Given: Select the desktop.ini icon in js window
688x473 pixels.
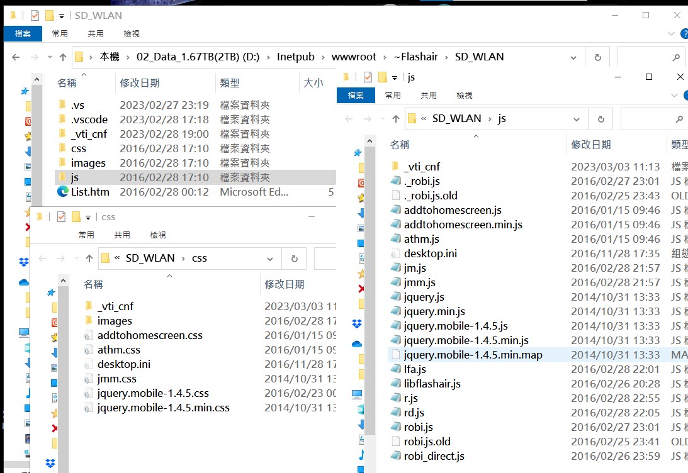Looking at the screenshot, I should point(396,253).
